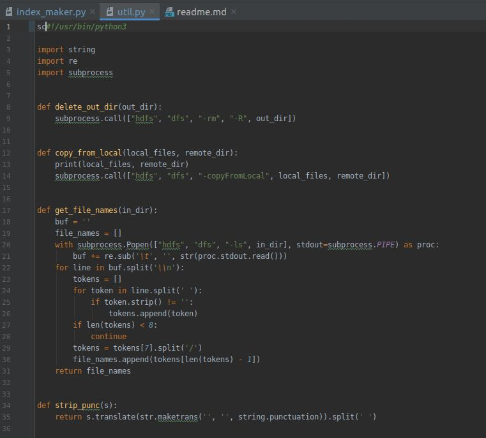Click 'subprocess' in the import on line 5
This screenshot has width=486, height=438.
[91, 73]
